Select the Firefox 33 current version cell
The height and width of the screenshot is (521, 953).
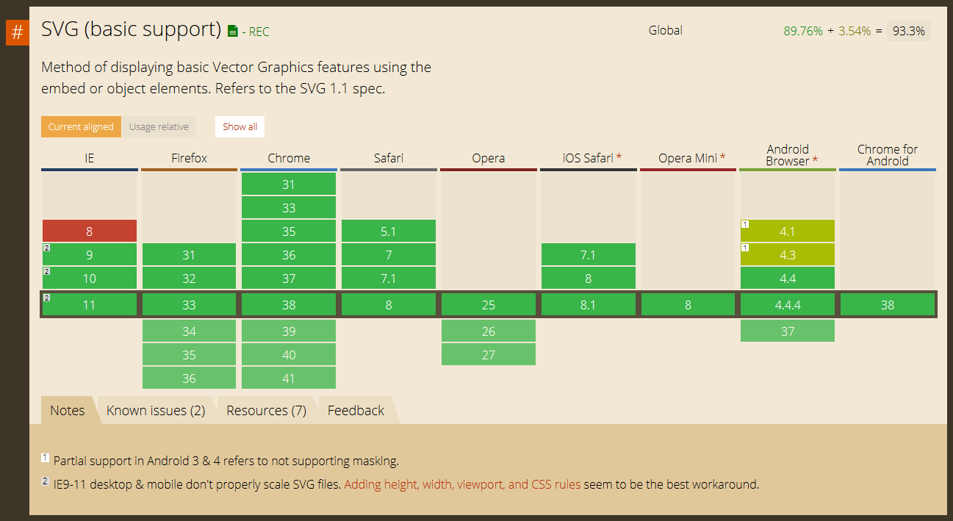click(x=189, y=304)
